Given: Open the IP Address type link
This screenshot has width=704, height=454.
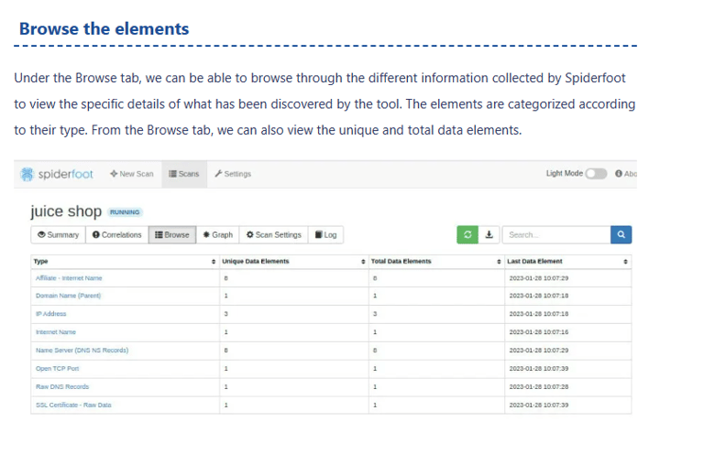Looking at the screenshot, I should tap(50, 314).
